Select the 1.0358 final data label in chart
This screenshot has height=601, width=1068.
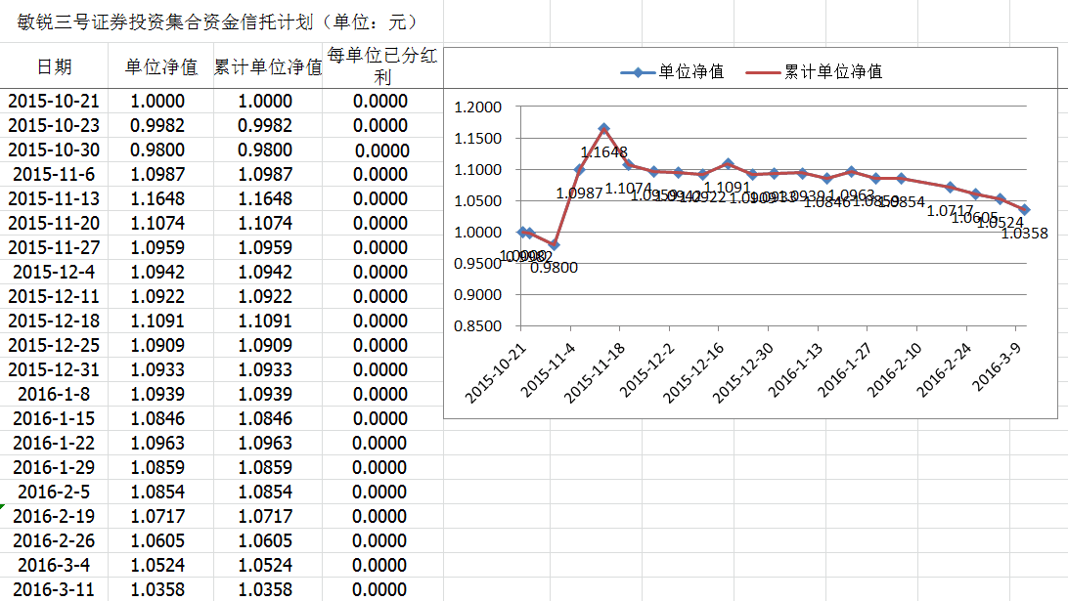click(1025, 234)
